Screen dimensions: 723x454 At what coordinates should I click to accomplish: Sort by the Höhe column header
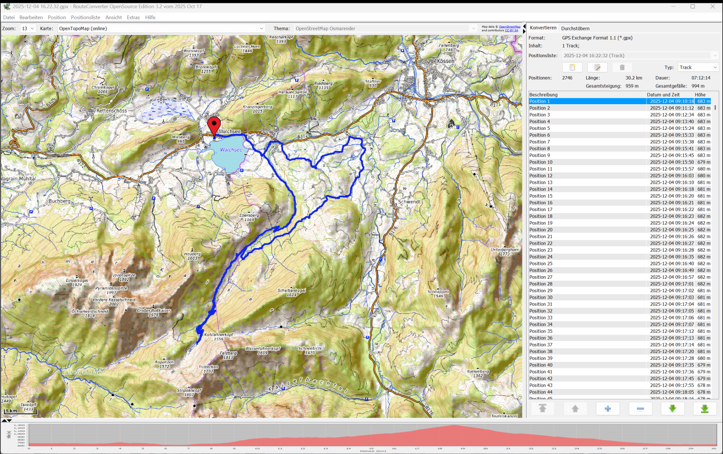tap(700, 95)
